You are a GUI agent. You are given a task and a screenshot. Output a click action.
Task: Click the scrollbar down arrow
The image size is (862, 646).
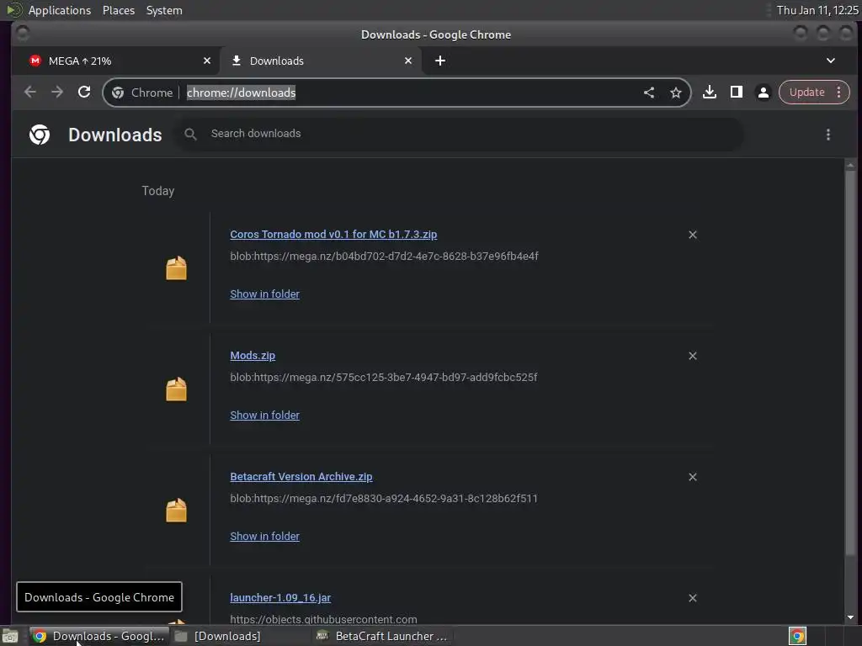coord(850,617)
